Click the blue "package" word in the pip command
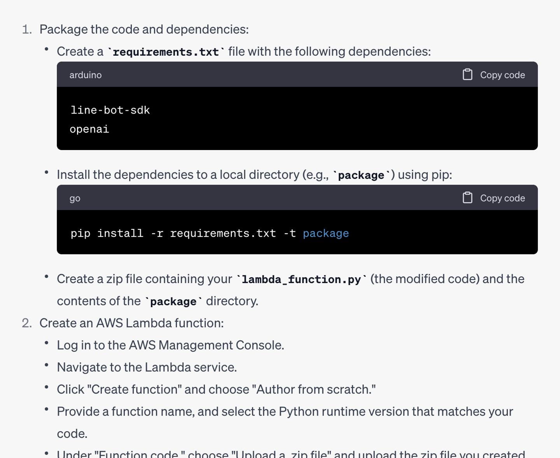The width and height of the screenshot is (560, 458). pos(325,233)
